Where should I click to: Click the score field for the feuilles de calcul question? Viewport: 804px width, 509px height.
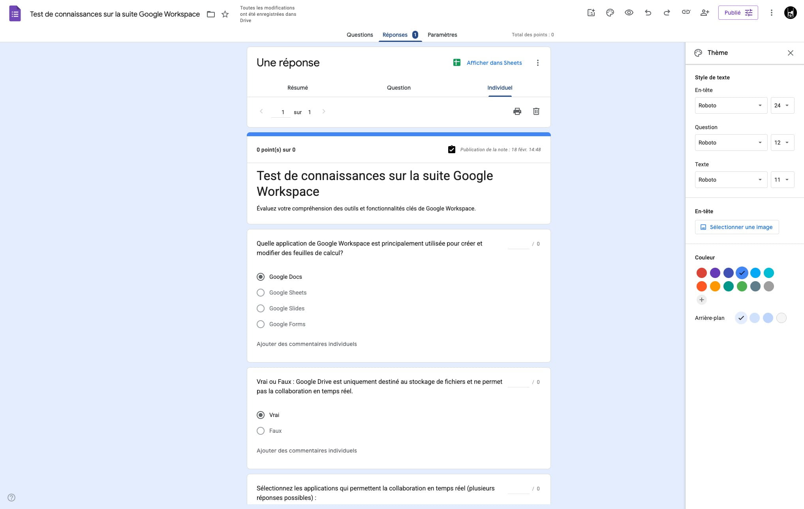tap(518, 244)
